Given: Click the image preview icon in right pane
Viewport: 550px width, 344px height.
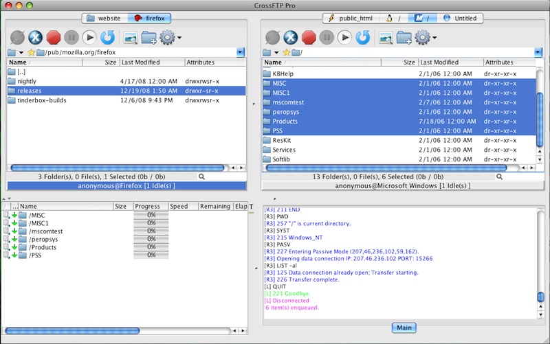Looking at the screenshot, I should coord(384,37).
